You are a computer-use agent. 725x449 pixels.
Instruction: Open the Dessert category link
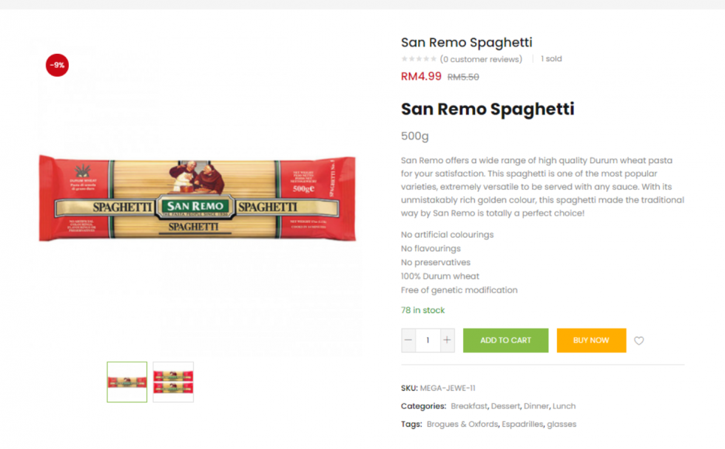click(x=505, y=406)
